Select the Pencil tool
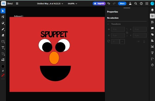This screenshot has width=155, height=101. (x=3, y=29)
